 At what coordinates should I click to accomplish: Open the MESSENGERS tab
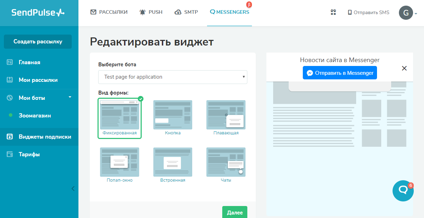(229, 12)
